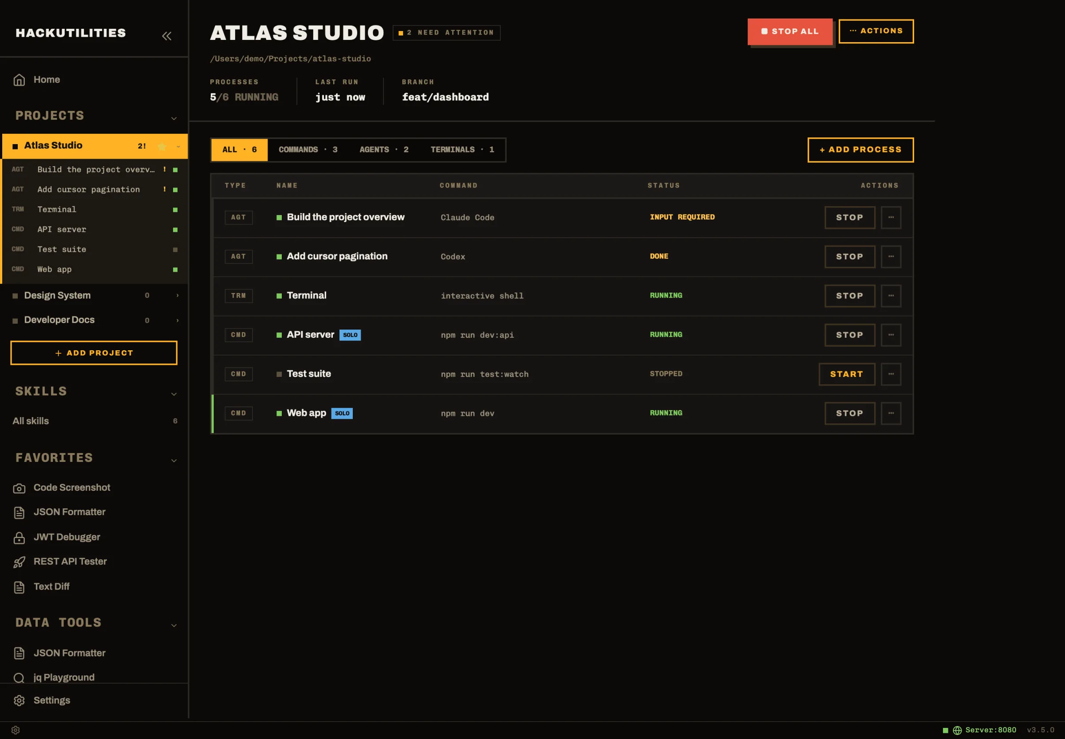Click Add Project button
The width and height of the screenshot is (1065, 739).
94,353
